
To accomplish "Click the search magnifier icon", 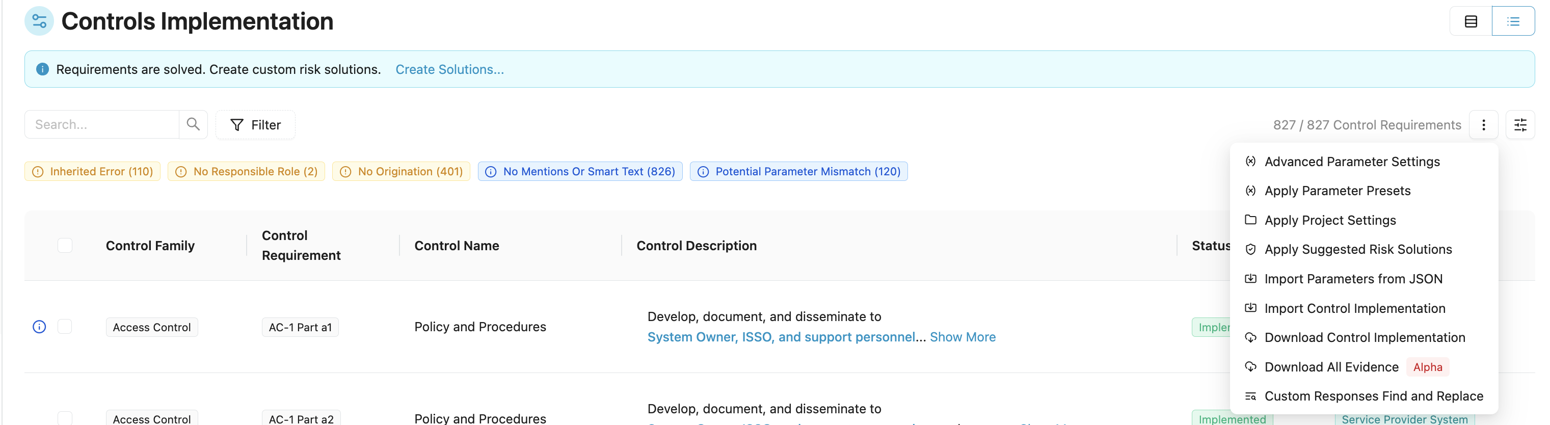I will tap(193, 125).
